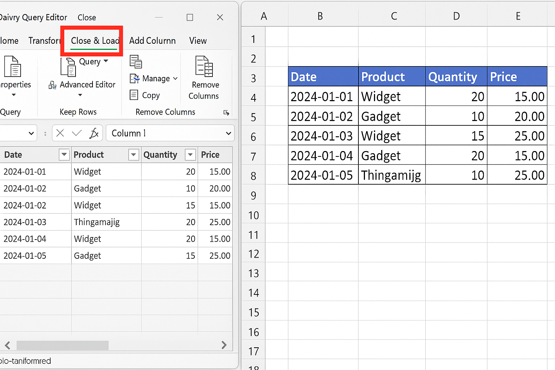Click the 2024-01-04 date in Query Editor
The image size is (555, 370).
35,239
